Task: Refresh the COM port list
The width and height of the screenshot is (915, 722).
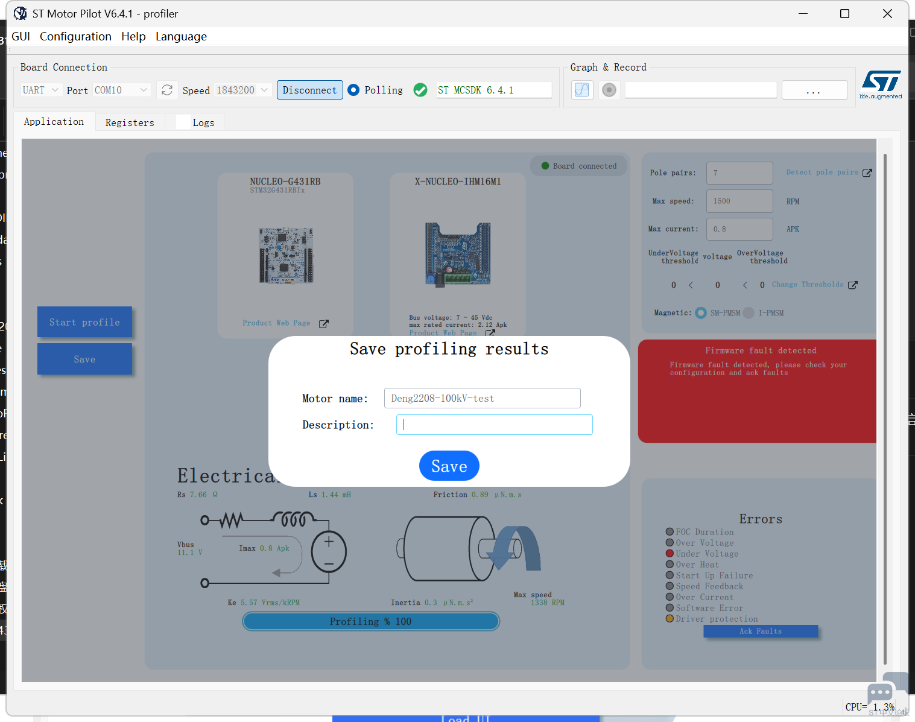Action: [x=167, y=90]
